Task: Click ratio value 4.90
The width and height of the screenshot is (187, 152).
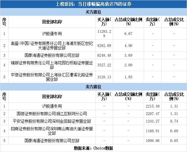Action: [128, 46]
